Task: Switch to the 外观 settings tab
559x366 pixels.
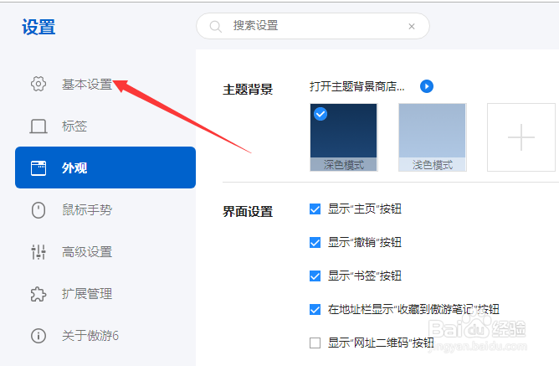Action: pos(105,168)
